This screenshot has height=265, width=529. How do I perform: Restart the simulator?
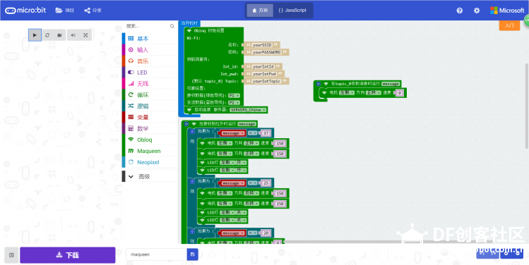click(47, 35)
